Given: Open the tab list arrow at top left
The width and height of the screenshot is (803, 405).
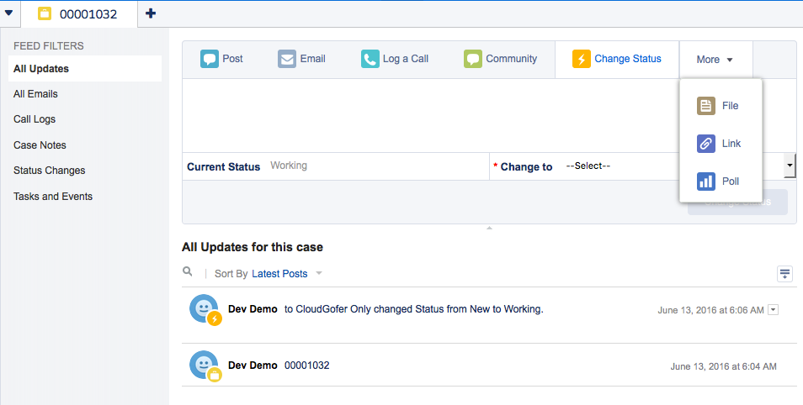Looking at the screenshot, I should 8,13.
